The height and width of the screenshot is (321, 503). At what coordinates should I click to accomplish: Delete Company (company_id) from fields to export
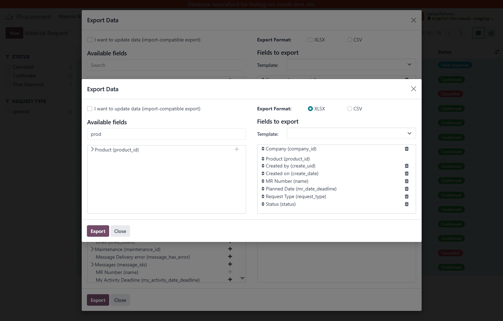coord(407,149)
